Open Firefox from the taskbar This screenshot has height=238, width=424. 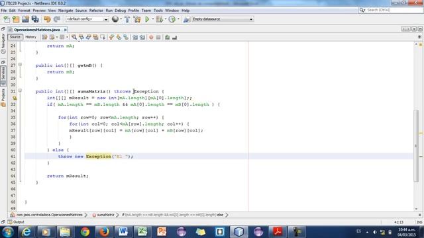coord(104,232)
